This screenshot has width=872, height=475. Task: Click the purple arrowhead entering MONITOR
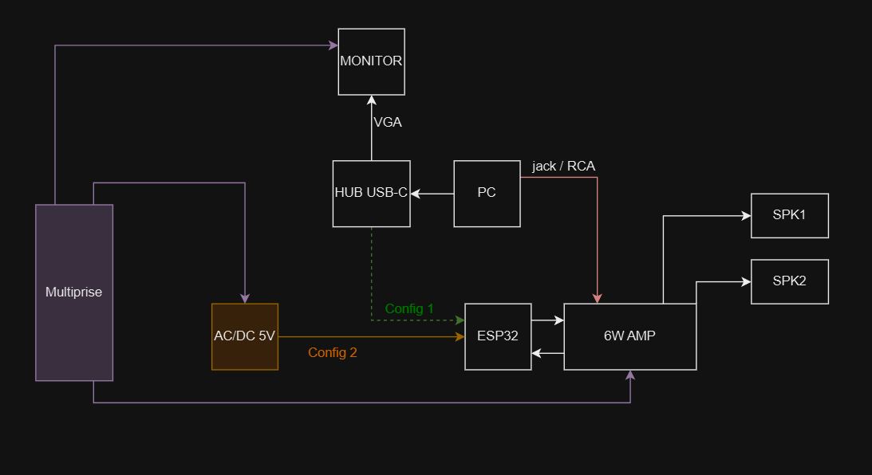coord(333,45)
